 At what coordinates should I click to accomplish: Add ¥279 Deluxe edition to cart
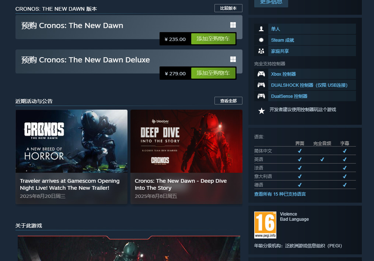pyautogui.click(x=213, y=73)
